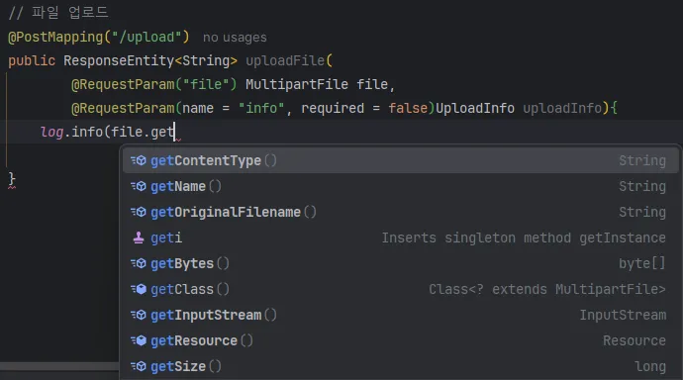Click method icon beside getBytes
683x380 pixels.
coord(139,263)
